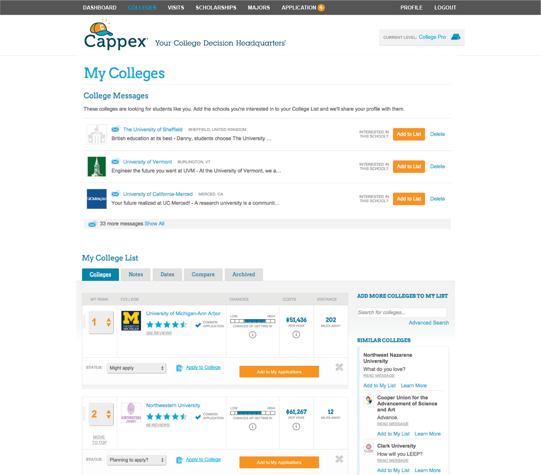Click envelope icon beside University of Vermont
The width and height of the screenshot is (541, 475).
pos(116,161)
